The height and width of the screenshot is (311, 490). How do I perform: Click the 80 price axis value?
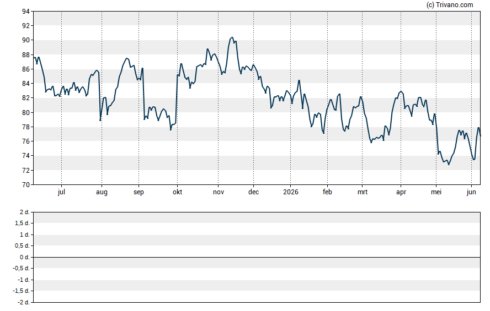tap(26, 112)
